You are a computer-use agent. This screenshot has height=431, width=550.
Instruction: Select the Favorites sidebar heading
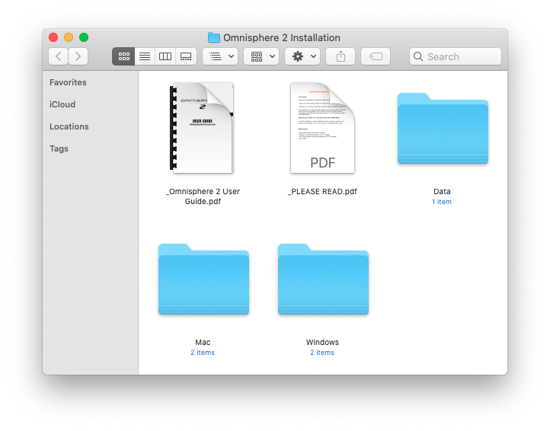68,82
